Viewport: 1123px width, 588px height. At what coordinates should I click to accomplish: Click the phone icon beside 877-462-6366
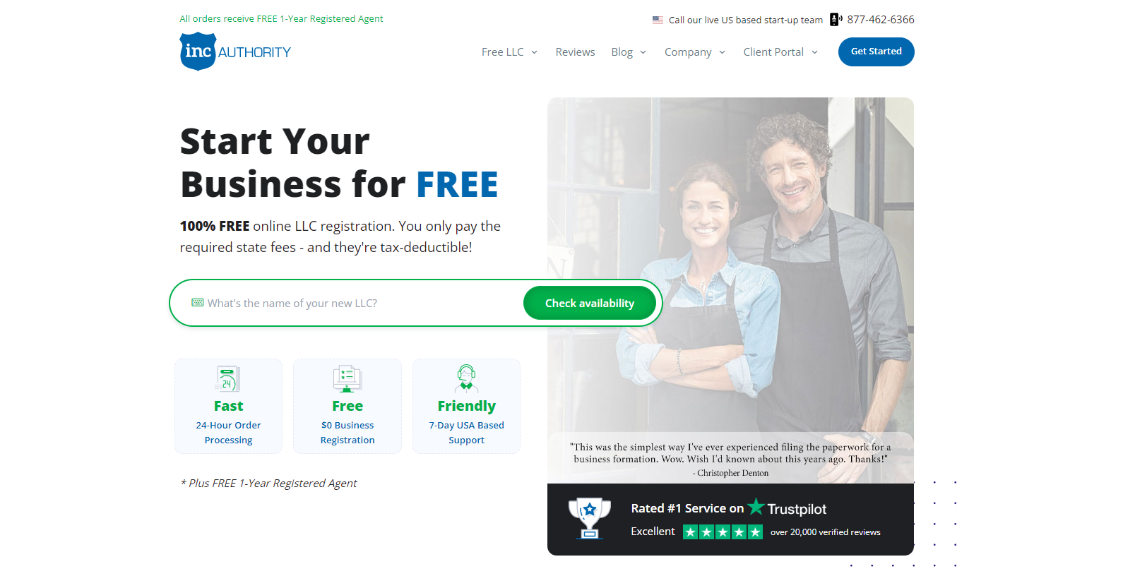click(836, 20)
